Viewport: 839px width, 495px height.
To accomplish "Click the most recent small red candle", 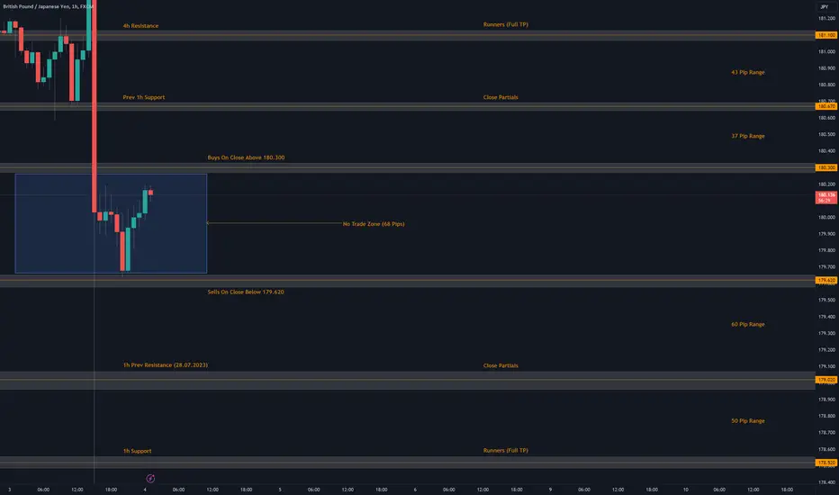I will click(150, 193).
